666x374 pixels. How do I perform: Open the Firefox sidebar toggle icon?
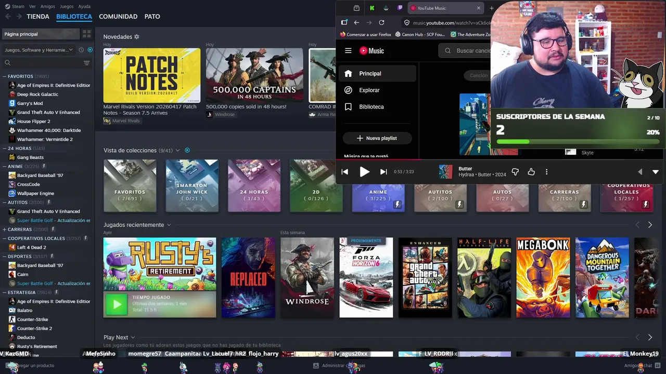(344, 22)
